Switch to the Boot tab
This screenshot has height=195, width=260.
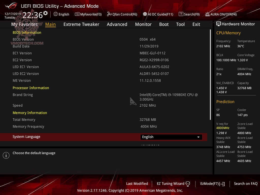coord(164,24)
